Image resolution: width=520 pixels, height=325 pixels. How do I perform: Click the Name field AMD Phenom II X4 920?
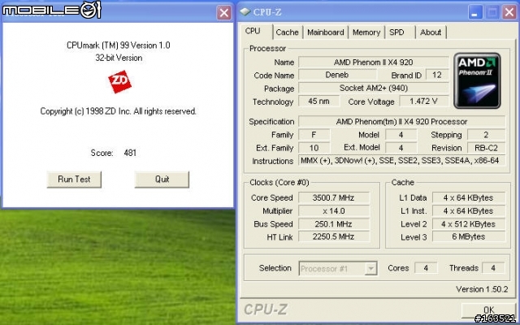point(374,63)
